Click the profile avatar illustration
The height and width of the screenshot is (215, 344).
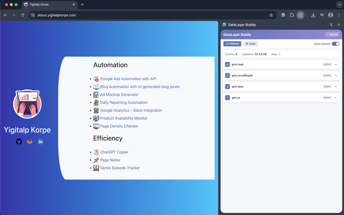[x=27, y=104]
